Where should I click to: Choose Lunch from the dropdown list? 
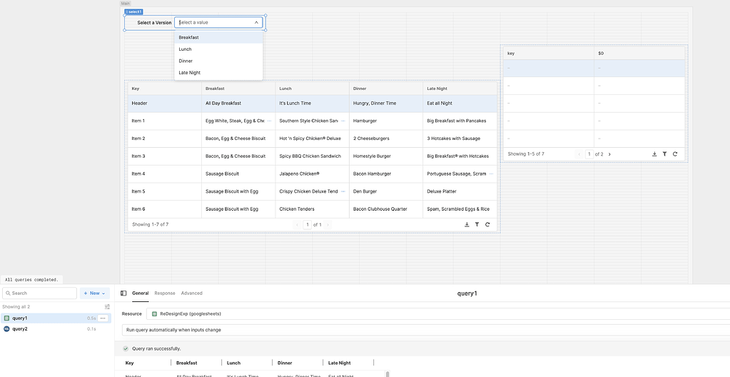pos(218,49)
